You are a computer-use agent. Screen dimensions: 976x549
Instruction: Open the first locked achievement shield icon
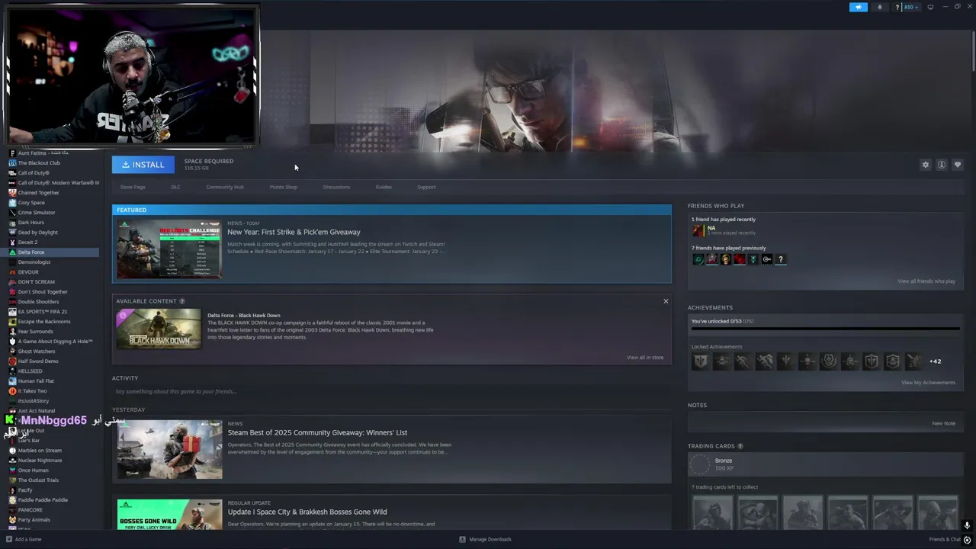(x=700, y=361)
